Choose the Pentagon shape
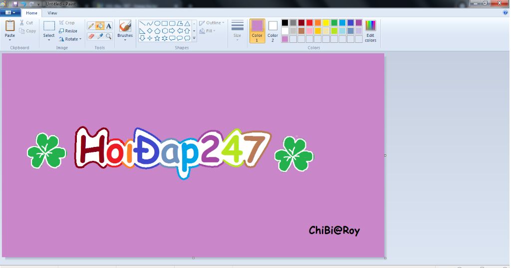This screenshot has height=268, width=511. [157, 31]
